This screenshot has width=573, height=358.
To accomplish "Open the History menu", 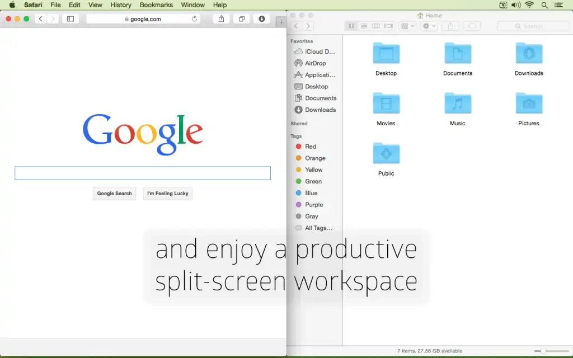I will click(x=121, y=5).
